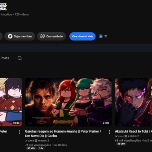
Task: Click the star icon in Seja membro
Action: [x=10, y=36]
